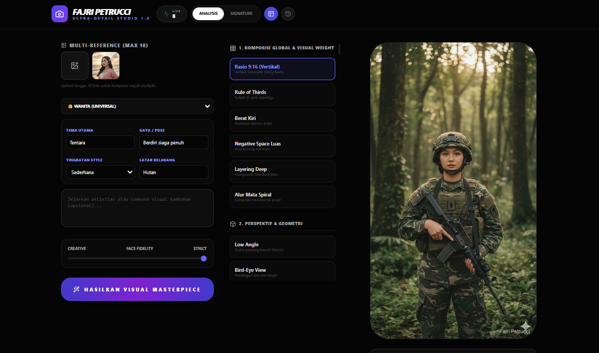Enable the Rule of Thirds option
Image resolution: width=599 pixels, height=353 pixels.
(x=282, y=94)
